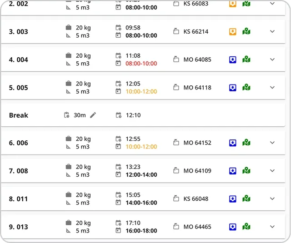This screenshot has width=291, height=243.
Task: Click red time window of stop 004
Action: 141,64
